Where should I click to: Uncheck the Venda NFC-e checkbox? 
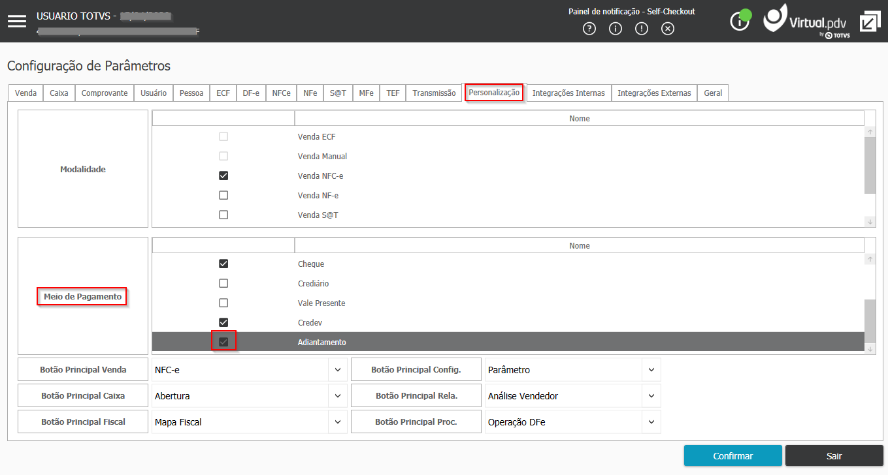pos(223,176)
